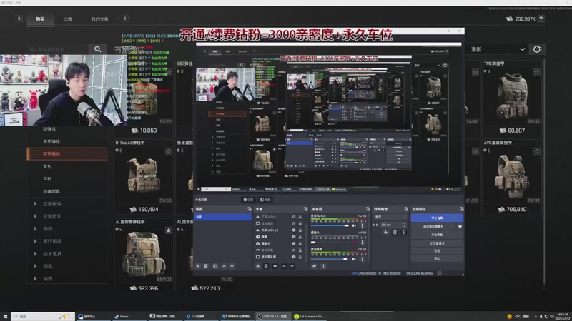Add a transition with the plus icon

[x=385, y=233]
